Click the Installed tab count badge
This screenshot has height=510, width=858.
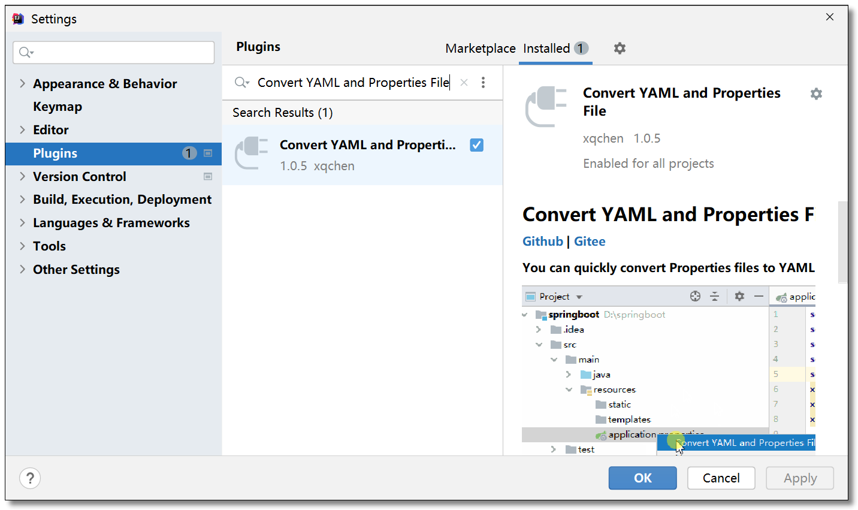tap(581, 48)
